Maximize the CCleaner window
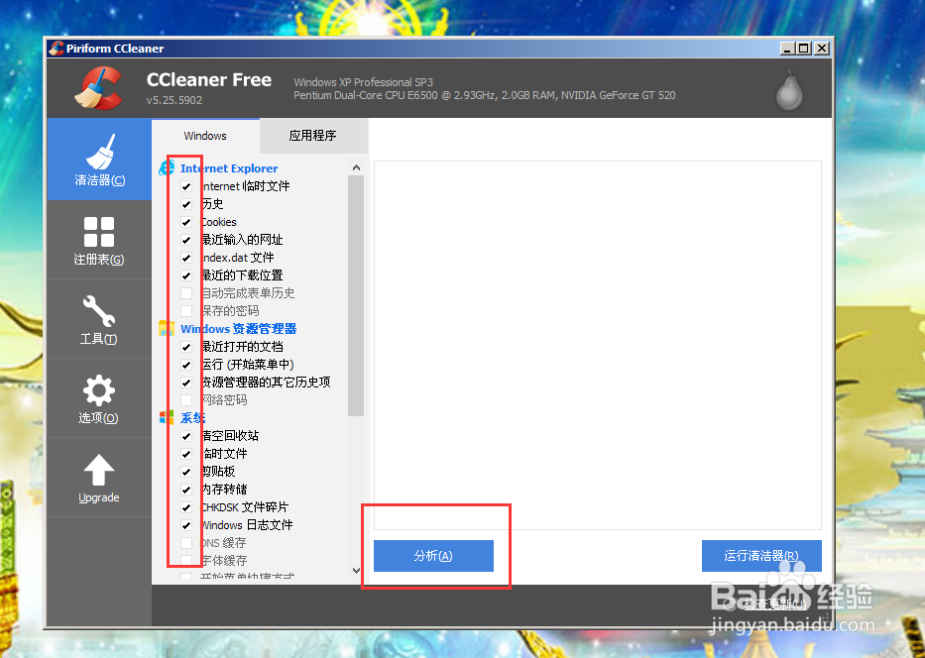The height and width of the screenshot is (658, 925). click(x=803, y=49)
